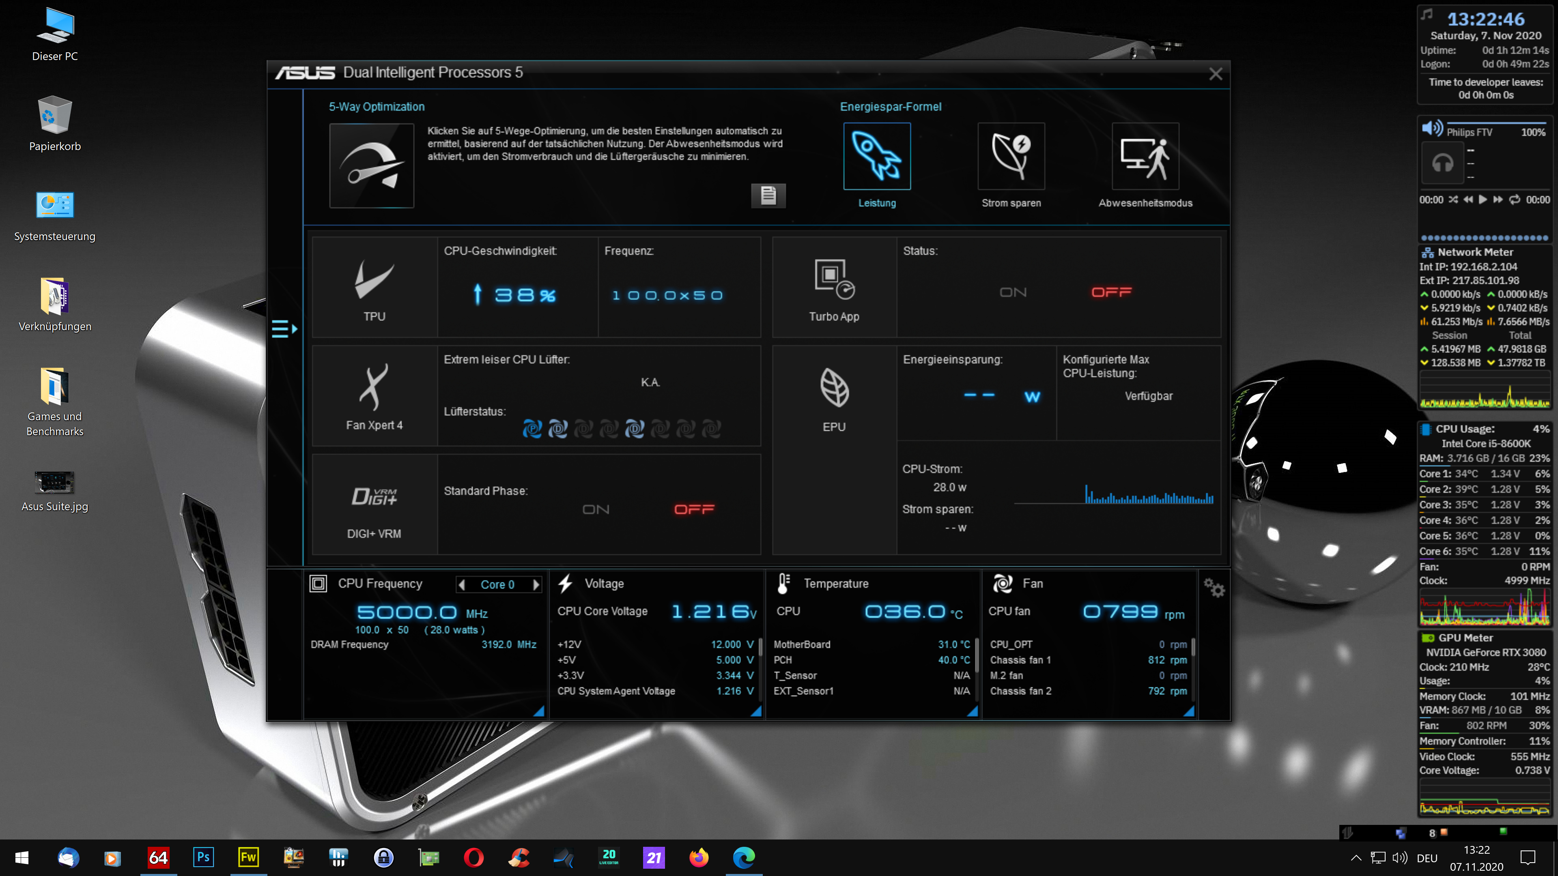Open the 5-Way Optimization report document button

pyautogui.click(x=768, y=195)
